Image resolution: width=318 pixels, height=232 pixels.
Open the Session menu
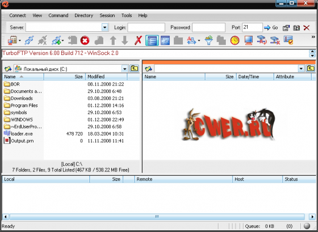point(107,15)
